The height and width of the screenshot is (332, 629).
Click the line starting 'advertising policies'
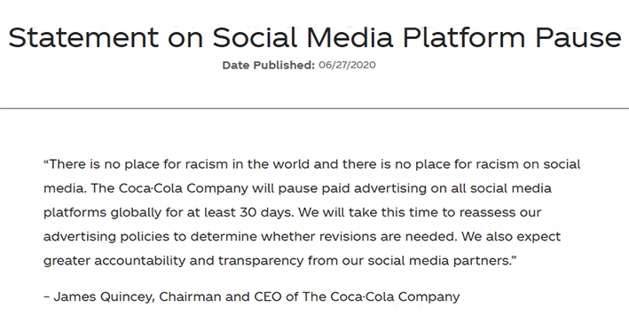coord(302,236)
